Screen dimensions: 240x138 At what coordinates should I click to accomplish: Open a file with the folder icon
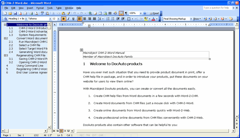click(10, 13)
